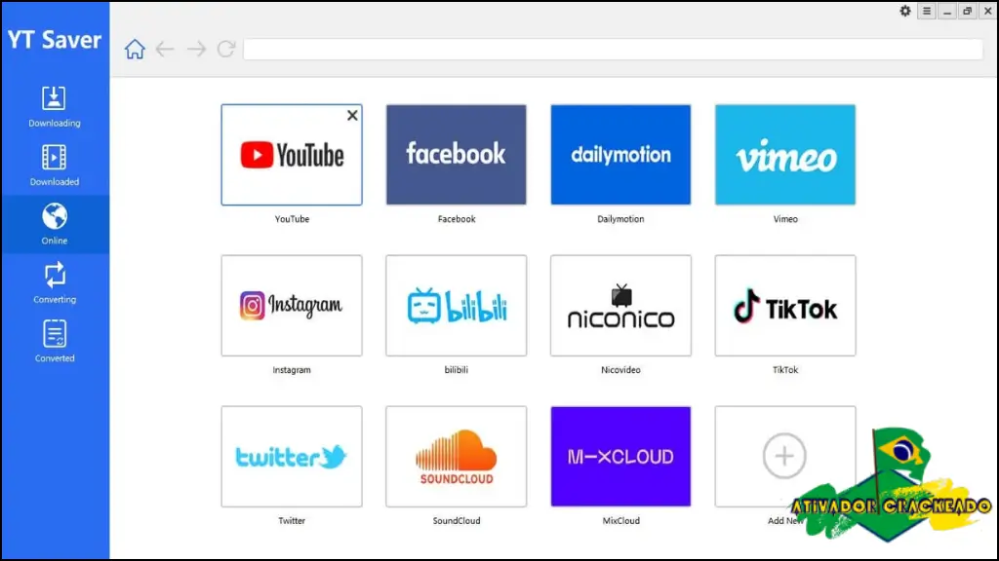Navigate forward with right arrow
Image resolution: width=999 pixels, height=561 pixels.
(196, 49)
